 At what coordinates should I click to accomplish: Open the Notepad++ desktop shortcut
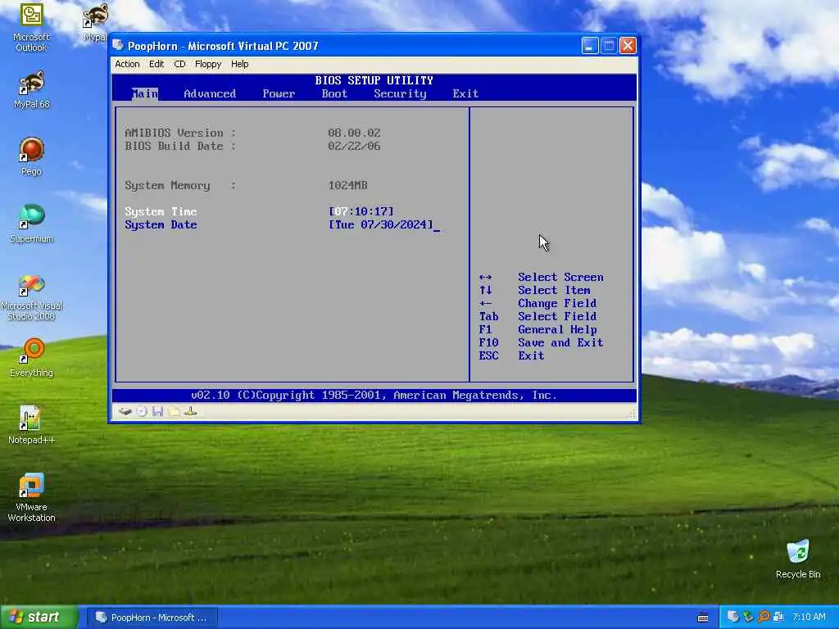click(x=31, y=425)
